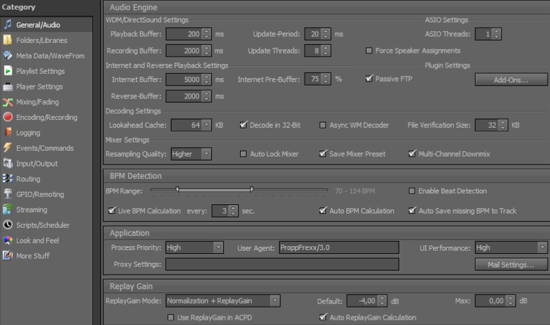Open Mail Settings... dialog button
This screenshot has width=550, height=325.
point(511,264)
